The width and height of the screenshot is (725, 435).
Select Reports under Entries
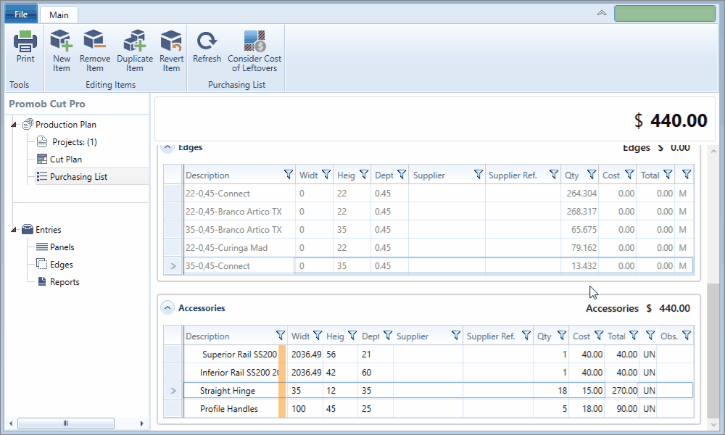pos(65,282)
